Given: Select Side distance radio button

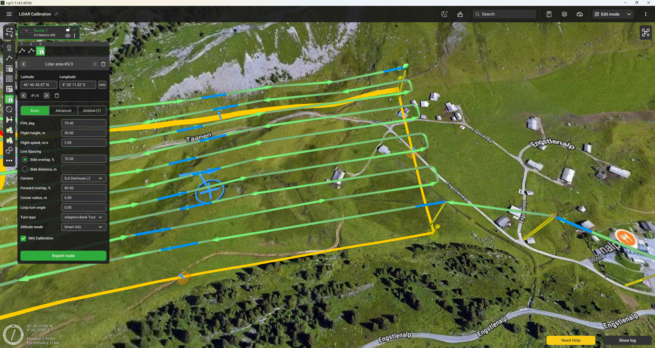Looking at the screenshot, I should tap(25, 169).
